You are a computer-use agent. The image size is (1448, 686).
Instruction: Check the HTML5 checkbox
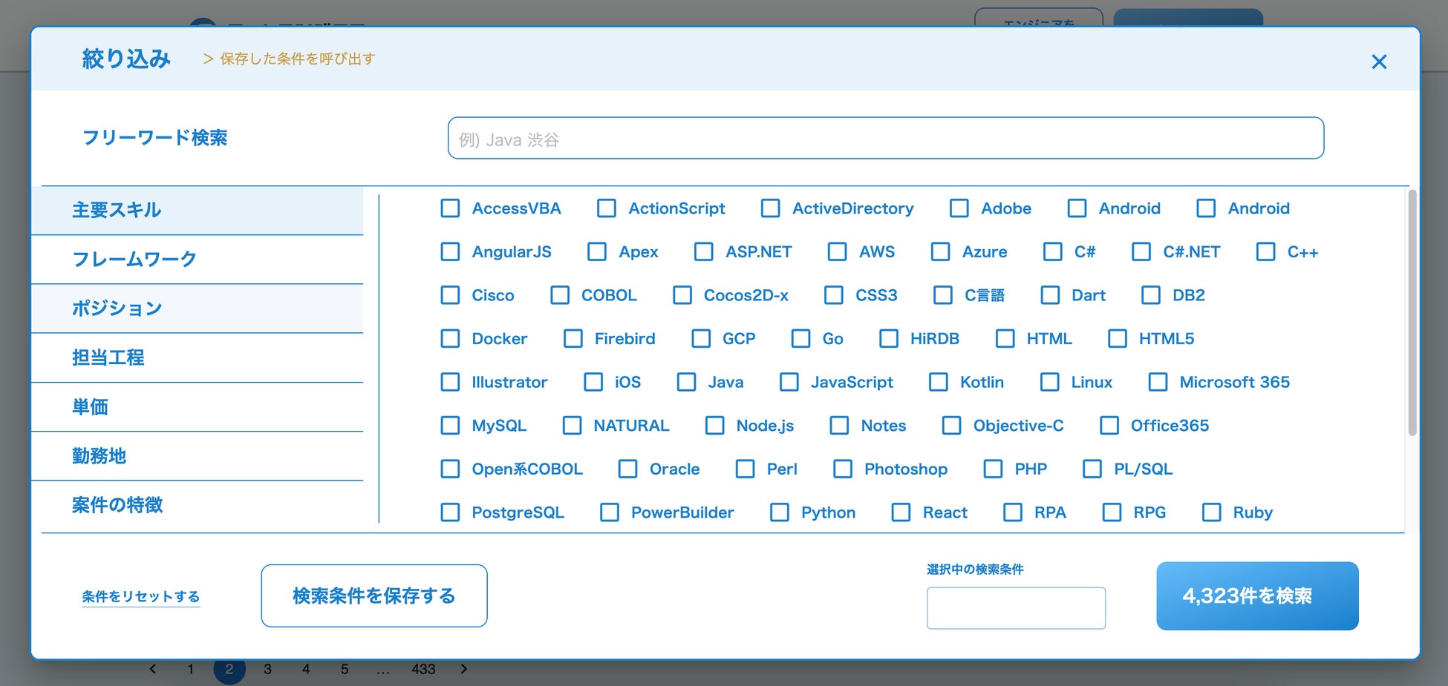coord(1118,339)
